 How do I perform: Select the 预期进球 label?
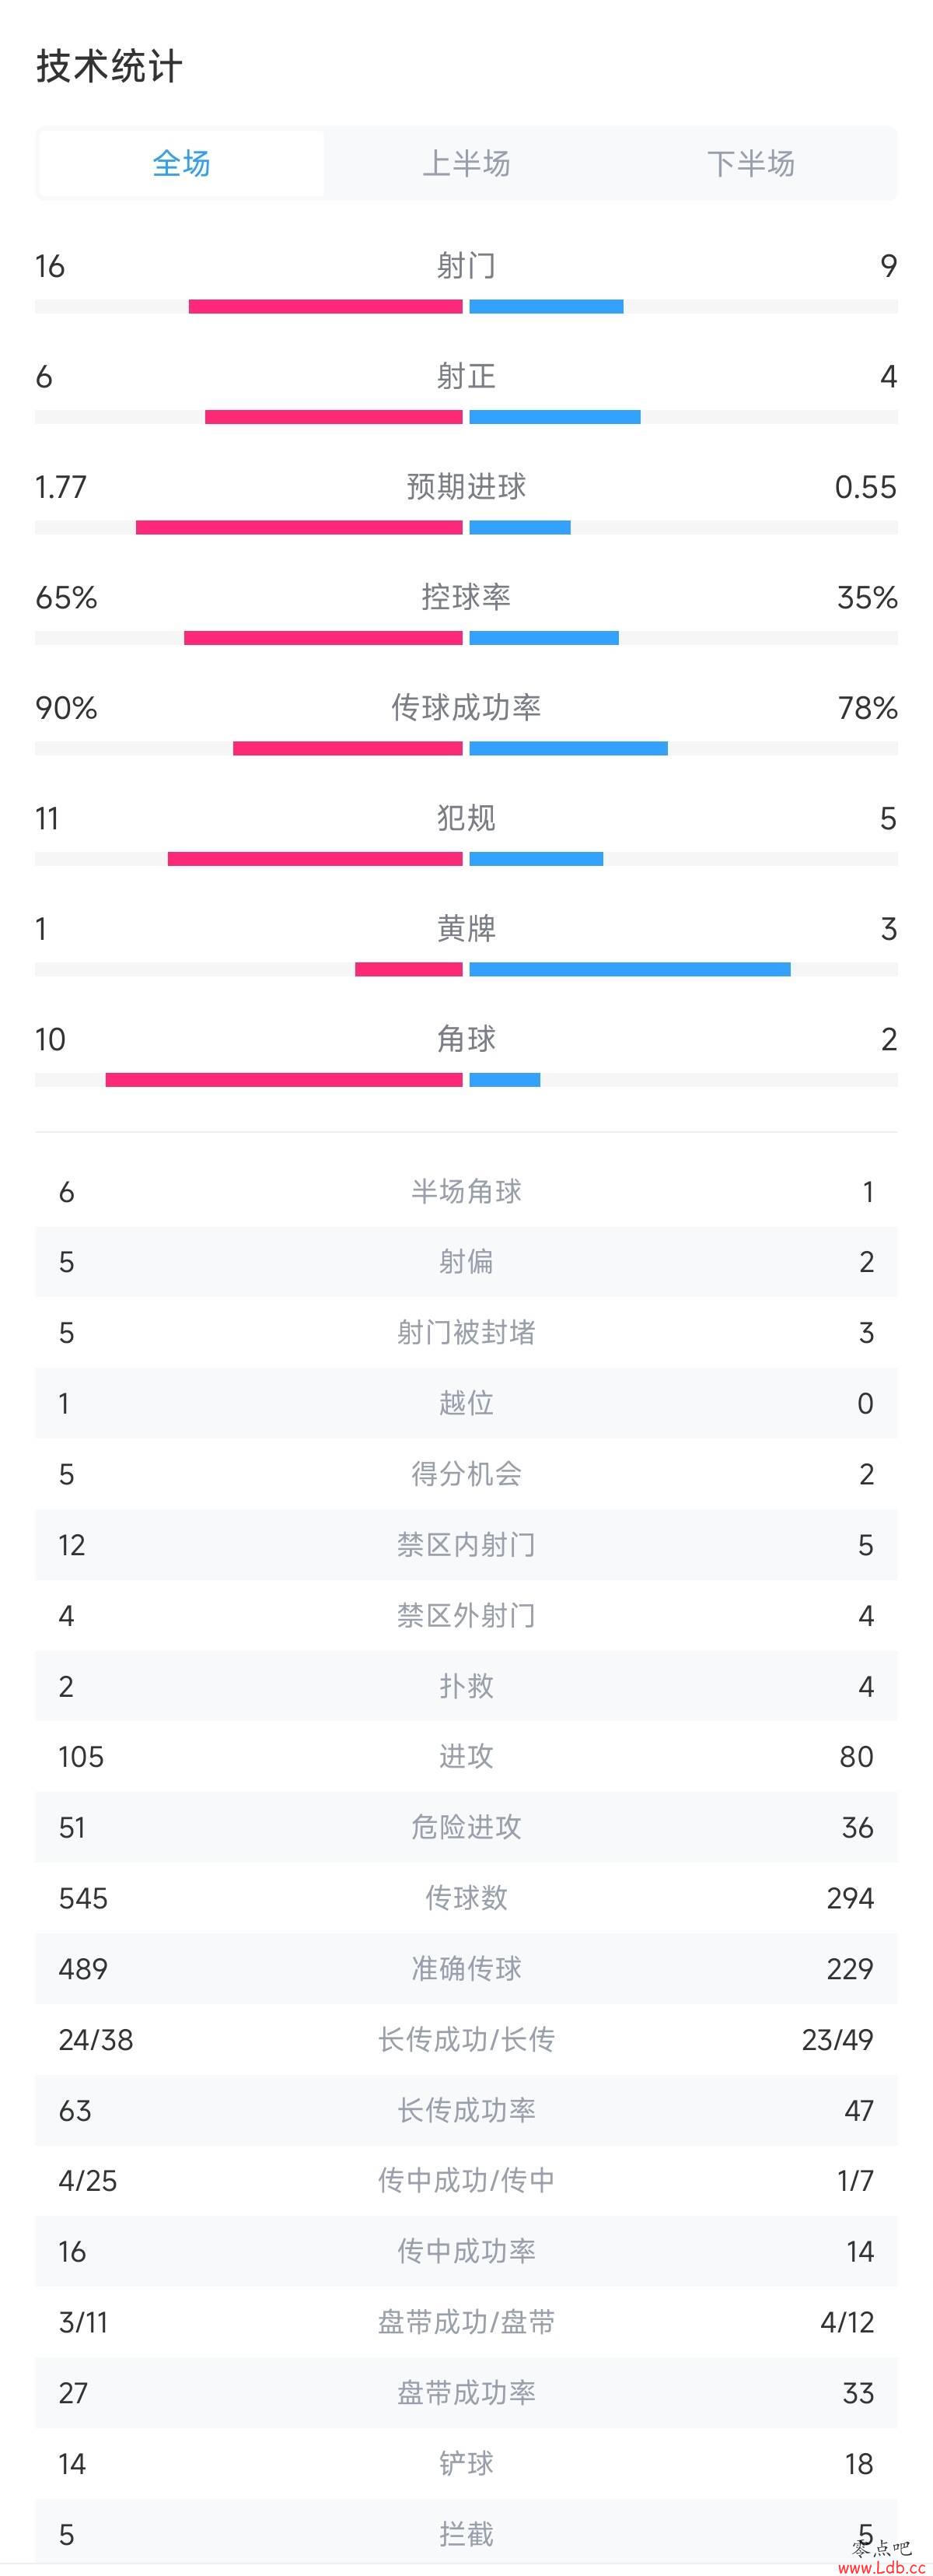point(466,487)
